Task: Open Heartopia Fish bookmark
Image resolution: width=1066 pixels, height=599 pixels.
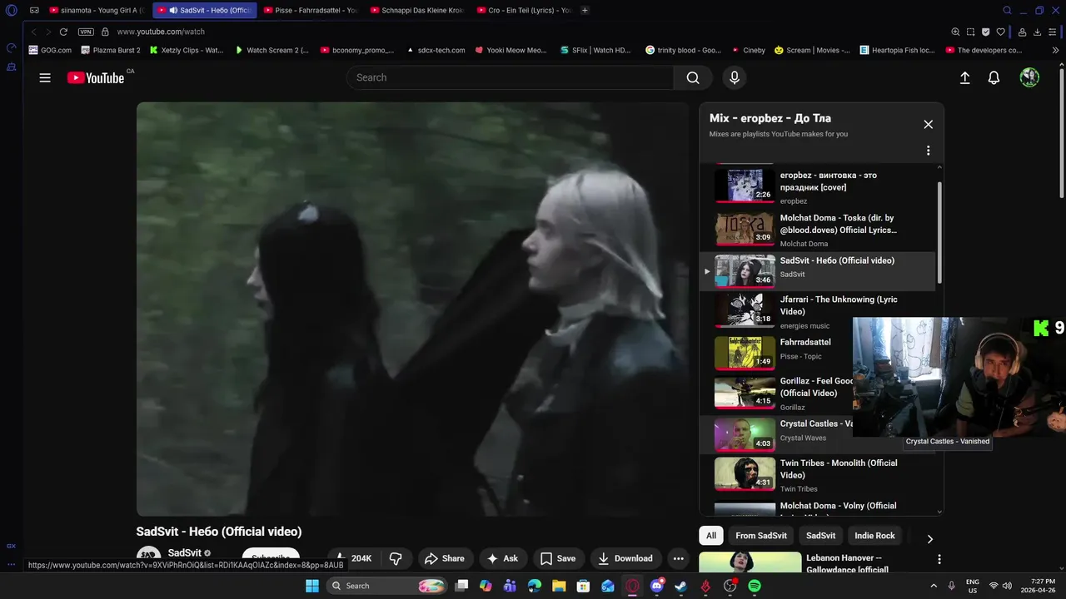Action: [x=898, y=50]
